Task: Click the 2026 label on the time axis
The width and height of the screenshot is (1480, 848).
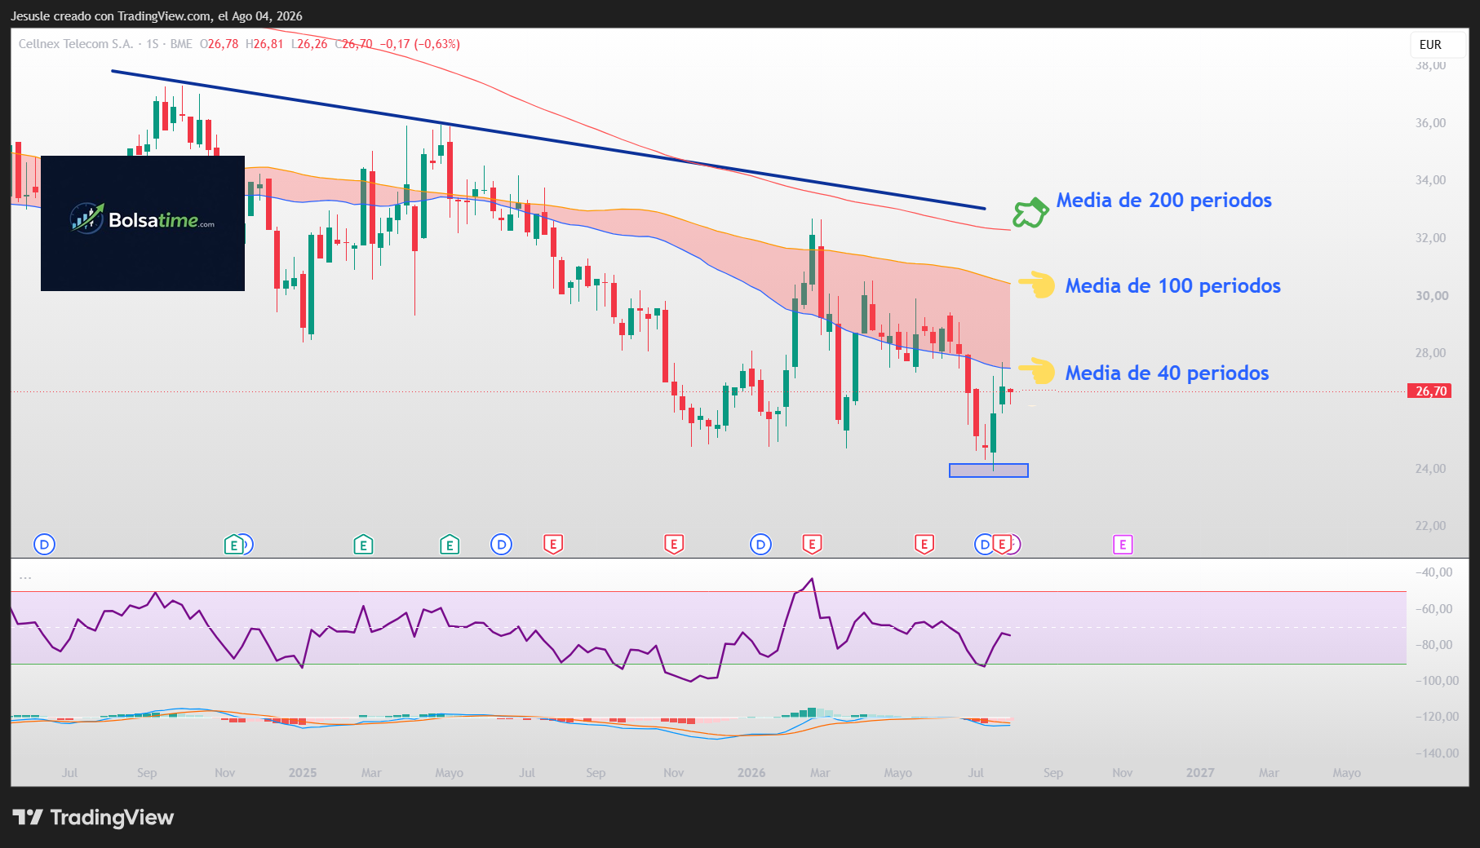Action: [x=751, y=773]
